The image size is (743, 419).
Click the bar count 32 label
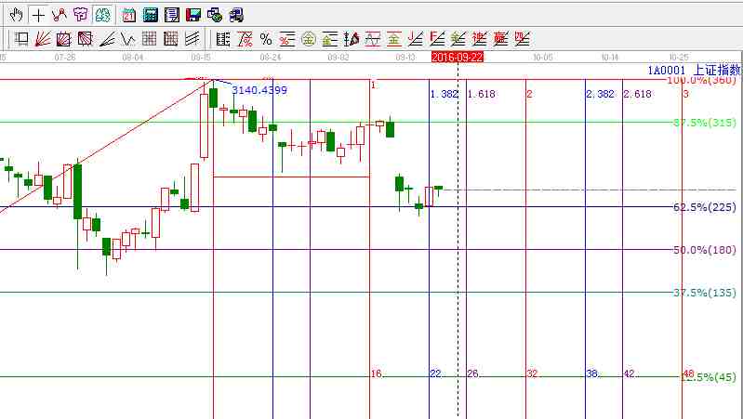click(x=533, y=374)
